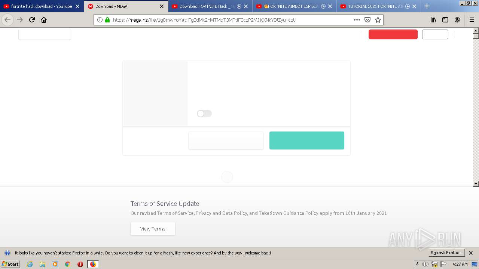This screenshot has height=269, width=479.
Task: Open the Library toolbar icon
Action: [433, 20]
